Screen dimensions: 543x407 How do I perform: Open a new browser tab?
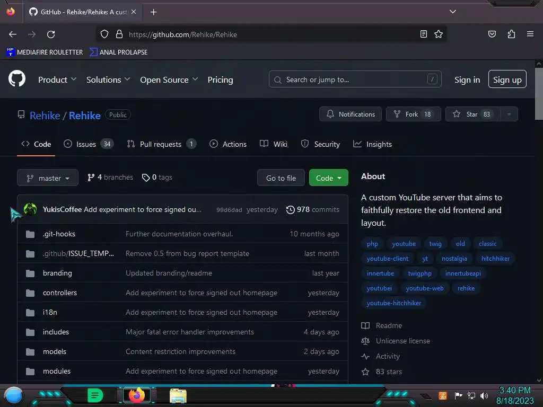(153, 12)
